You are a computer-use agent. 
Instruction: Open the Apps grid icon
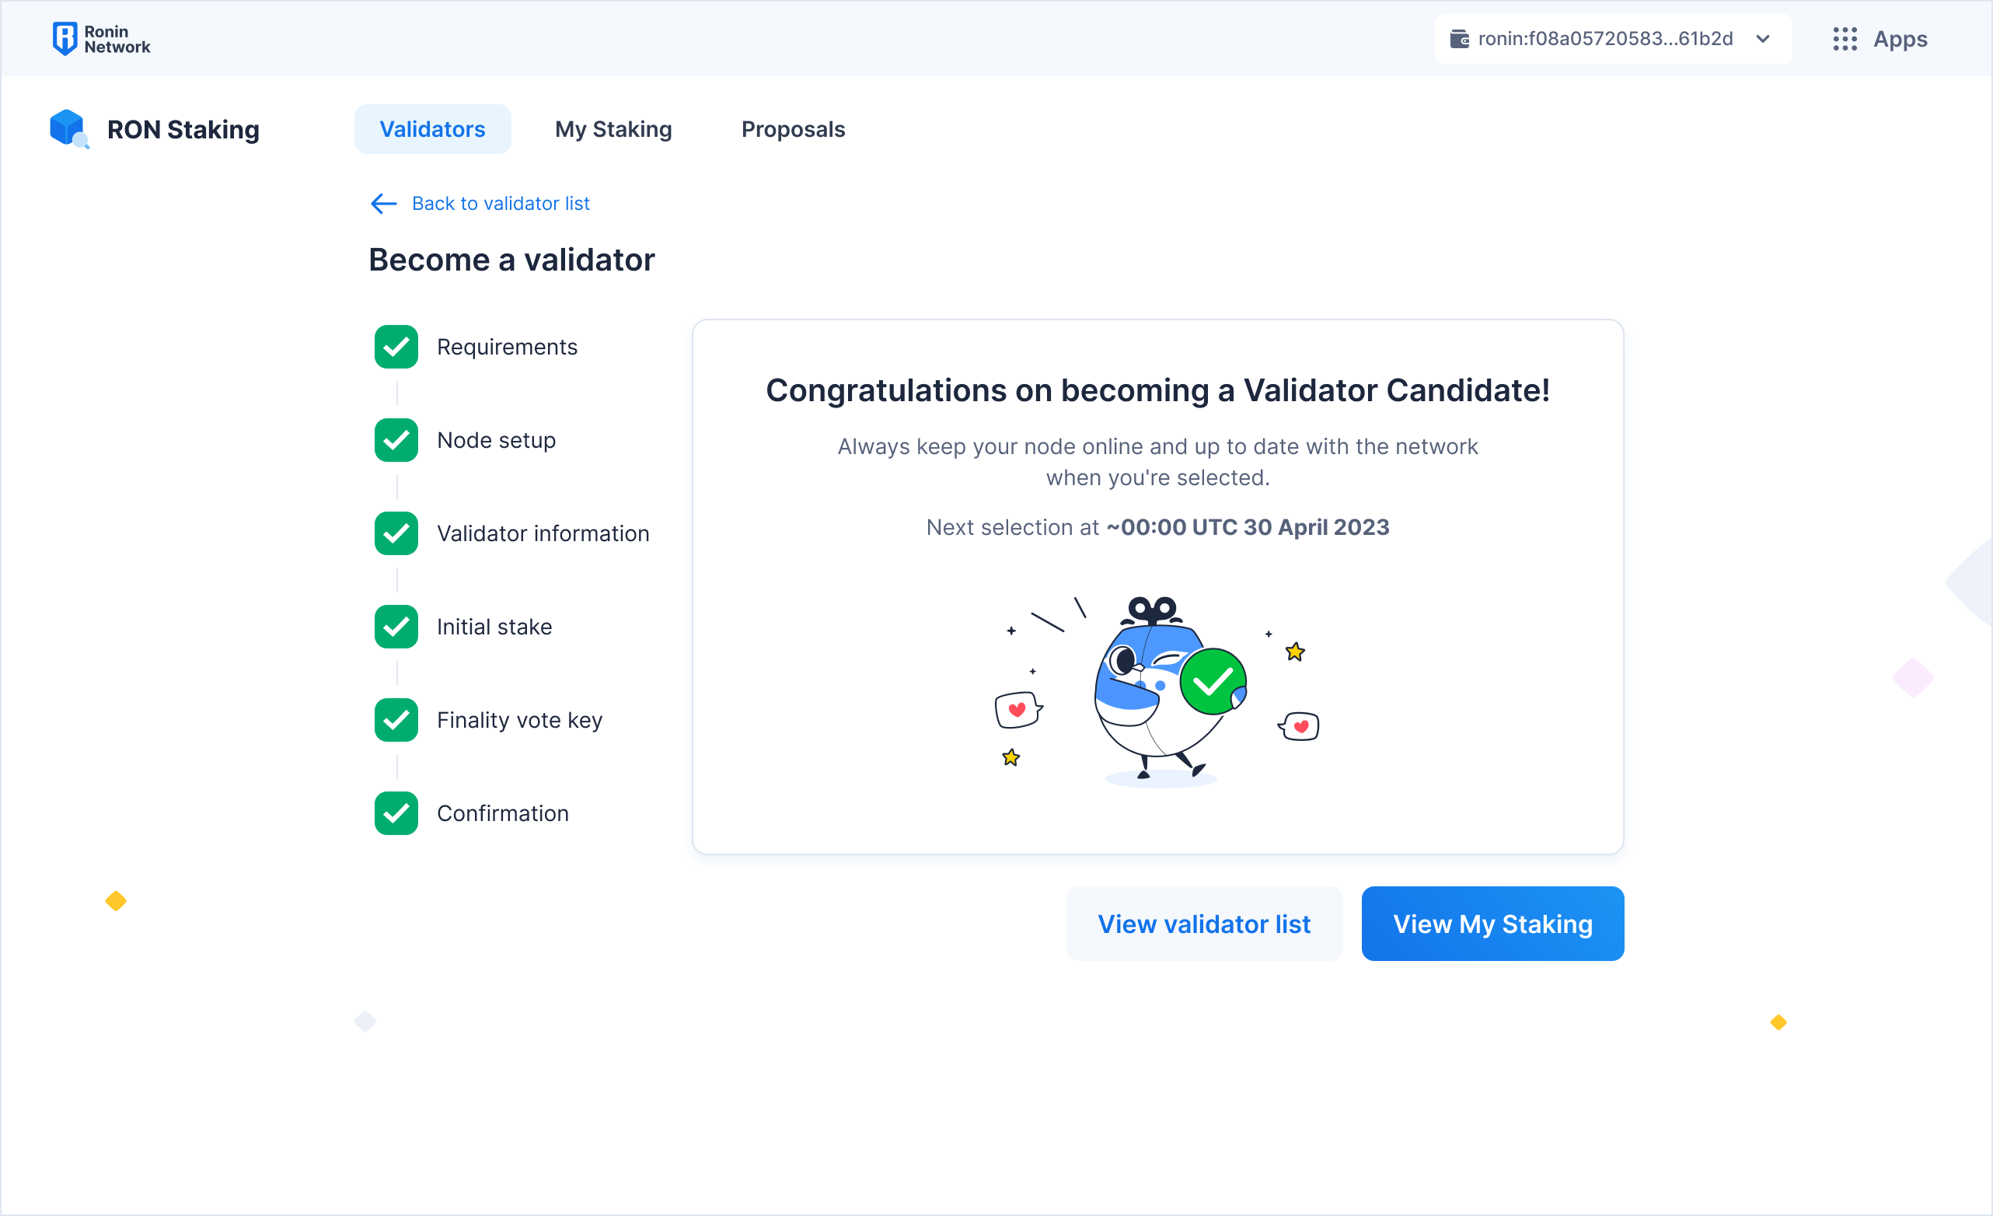(1845, 39)
